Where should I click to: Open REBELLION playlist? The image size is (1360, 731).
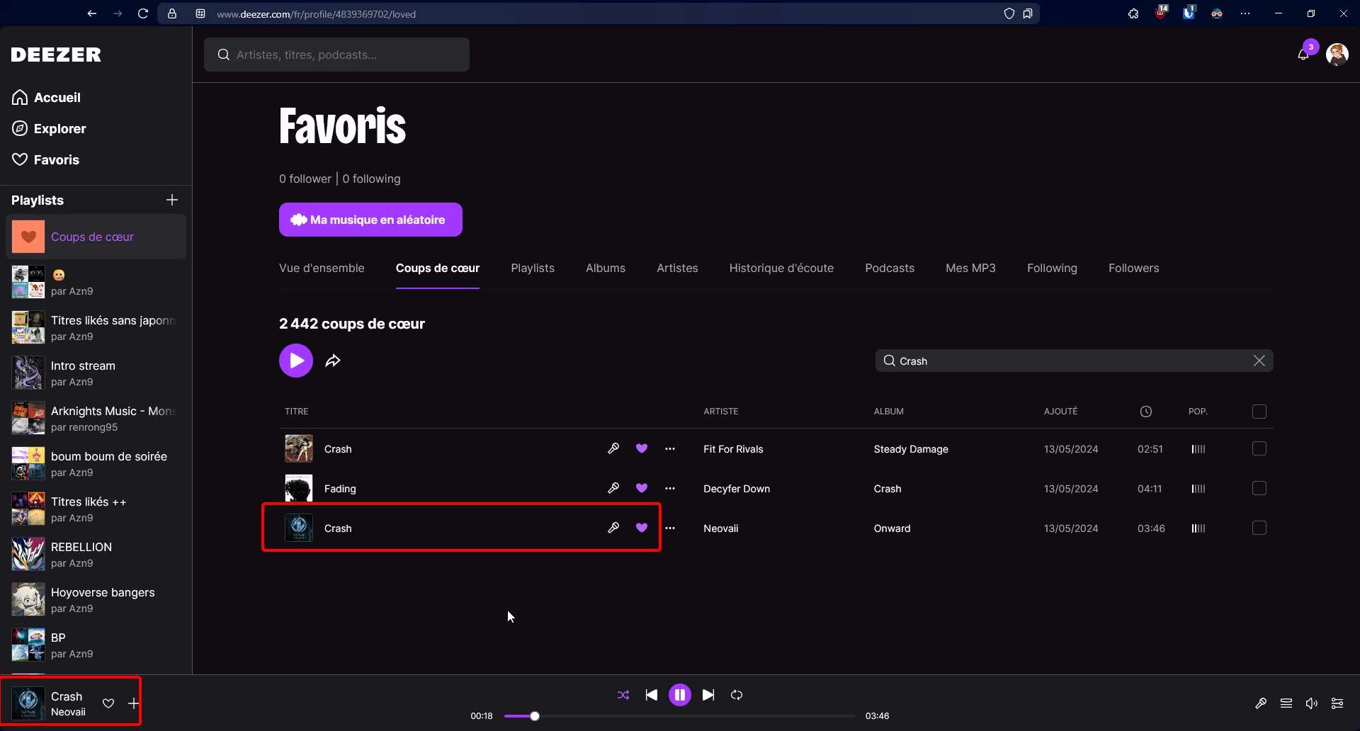(x=96, y=555)
